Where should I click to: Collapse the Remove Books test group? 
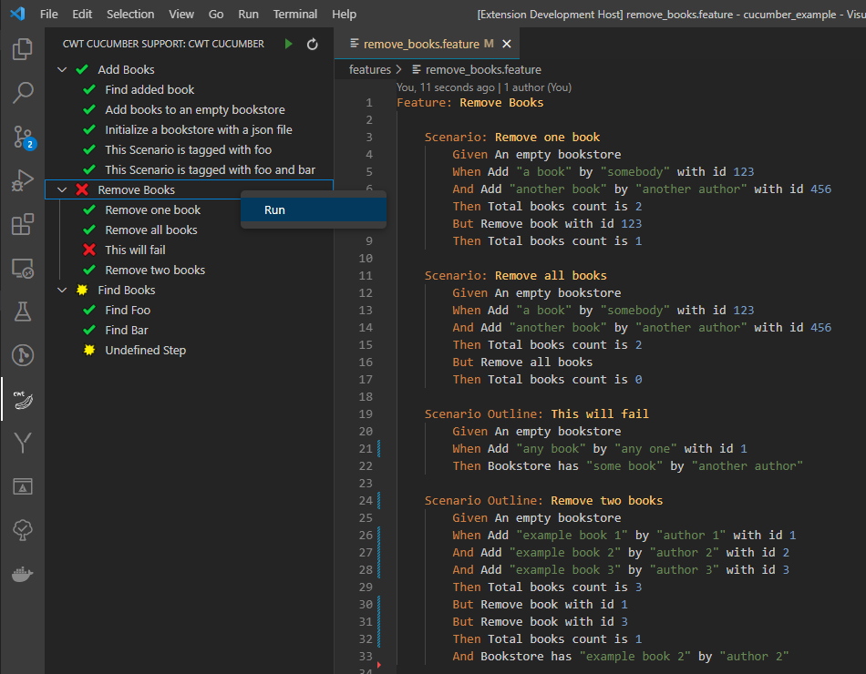62,189
